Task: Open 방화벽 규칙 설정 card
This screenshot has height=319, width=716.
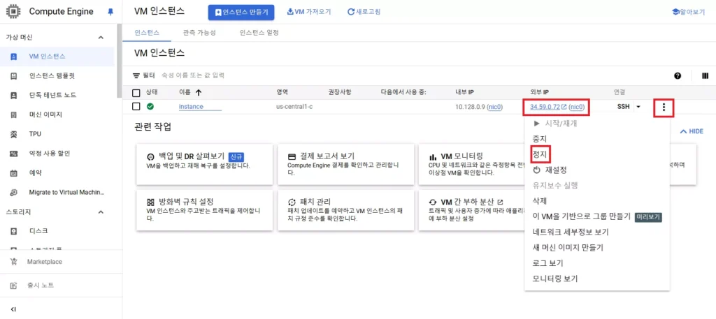Action: (x=205, y=211)
